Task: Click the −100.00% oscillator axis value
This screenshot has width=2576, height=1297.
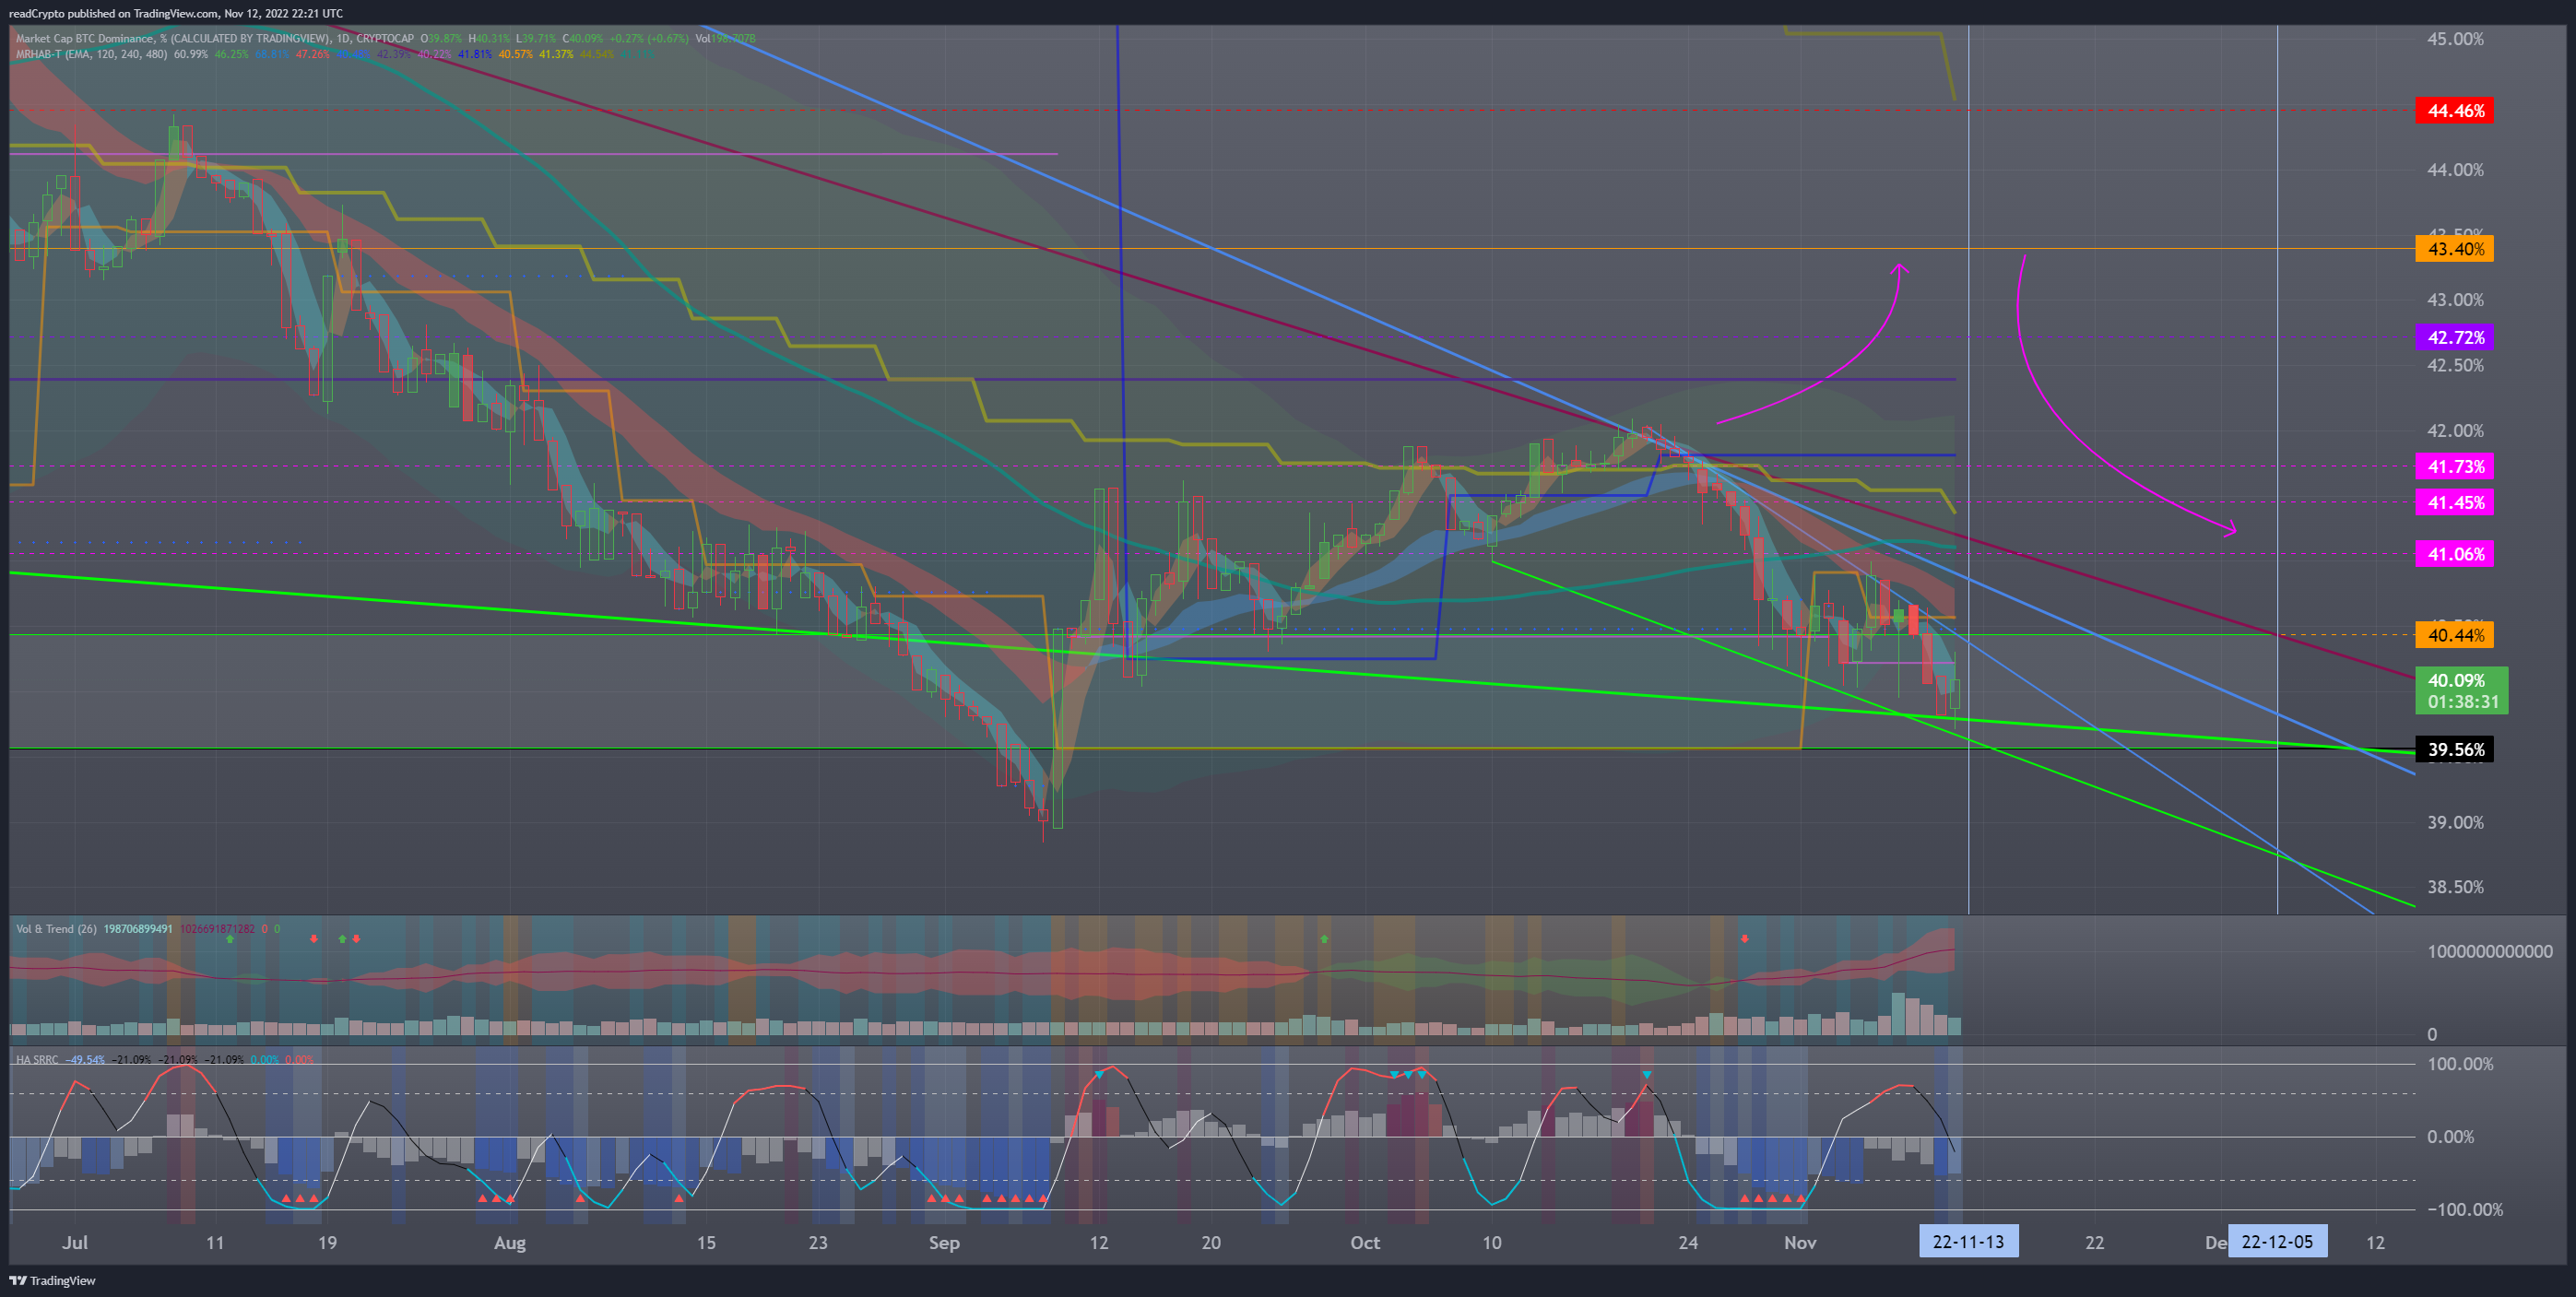Action: [2465, 1209]
